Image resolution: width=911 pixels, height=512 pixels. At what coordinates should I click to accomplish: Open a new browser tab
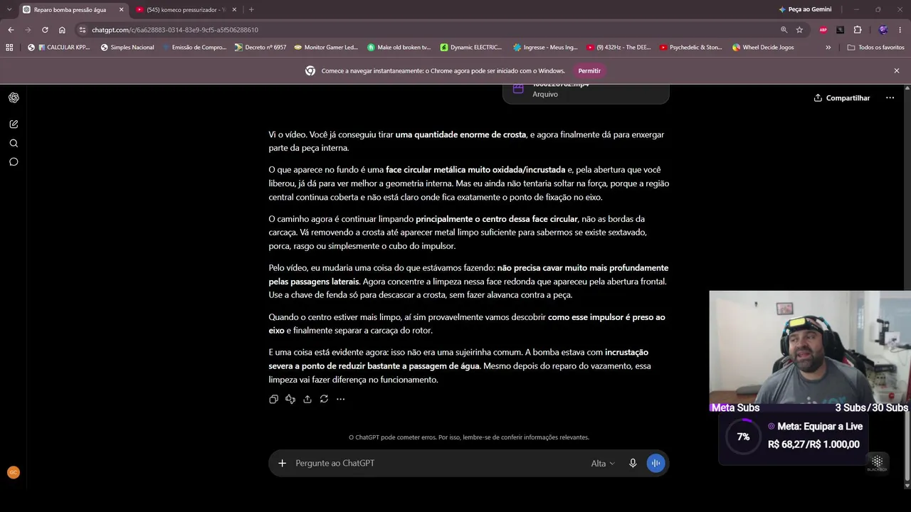click(x=251, y=10)
